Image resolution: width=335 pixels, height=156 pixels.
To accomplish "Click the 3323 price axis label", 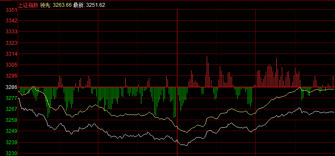I will coord(12,43).
